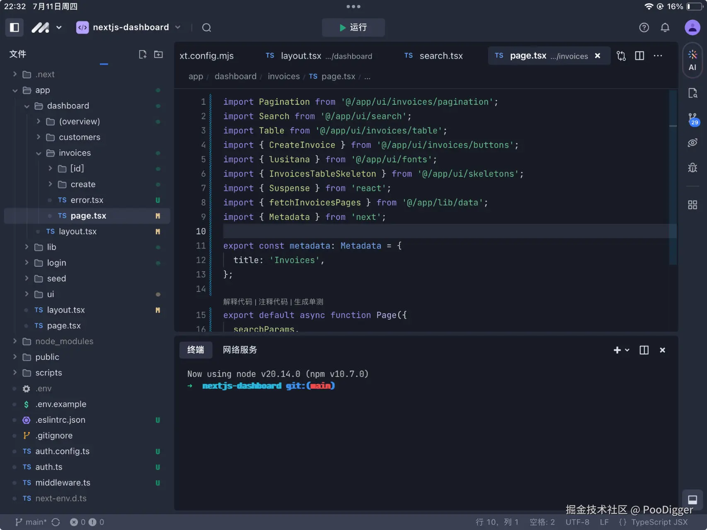Switch to the 网络服务 tab
The image size is (707, 530).
(240, 350)
